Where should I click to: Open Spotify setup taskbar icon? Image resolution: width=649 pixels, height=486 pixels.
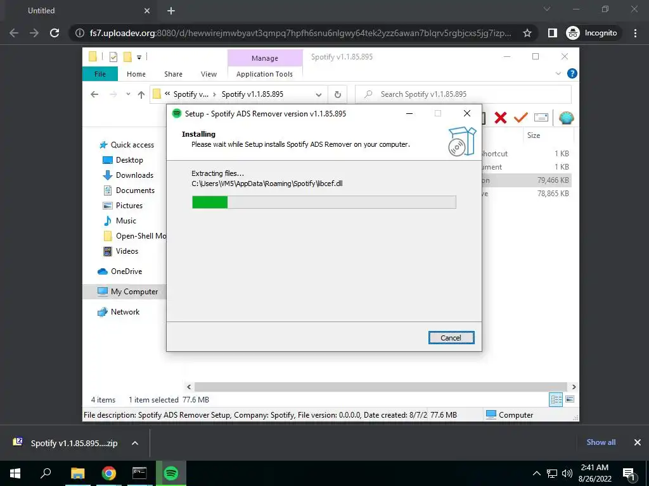pos(171,473)
